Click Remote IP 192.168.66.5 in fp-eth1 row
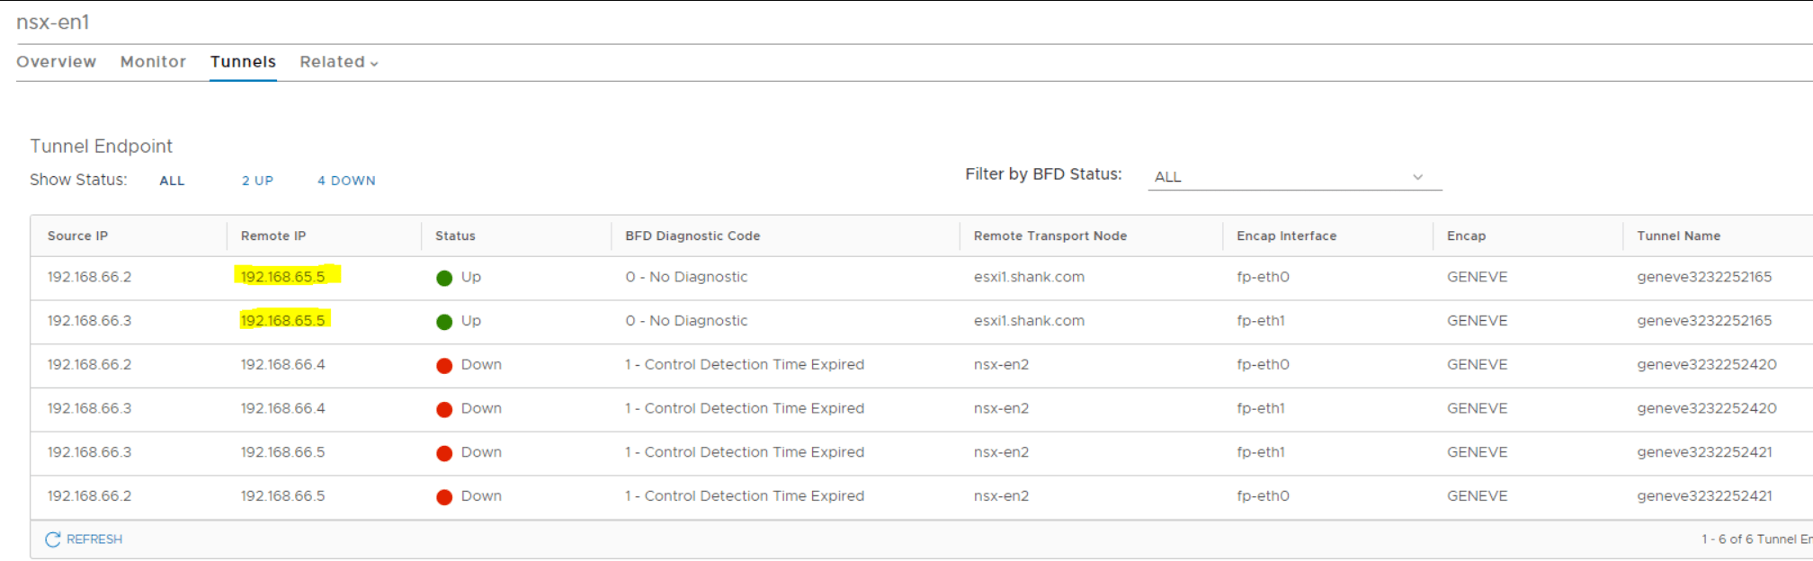Image resolution: width=1813 pixels, height=561 pixels. (282, 452)
